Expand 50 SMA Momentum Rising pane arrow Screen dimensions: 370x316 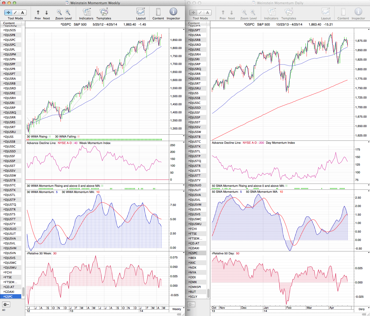click(369, 185)
